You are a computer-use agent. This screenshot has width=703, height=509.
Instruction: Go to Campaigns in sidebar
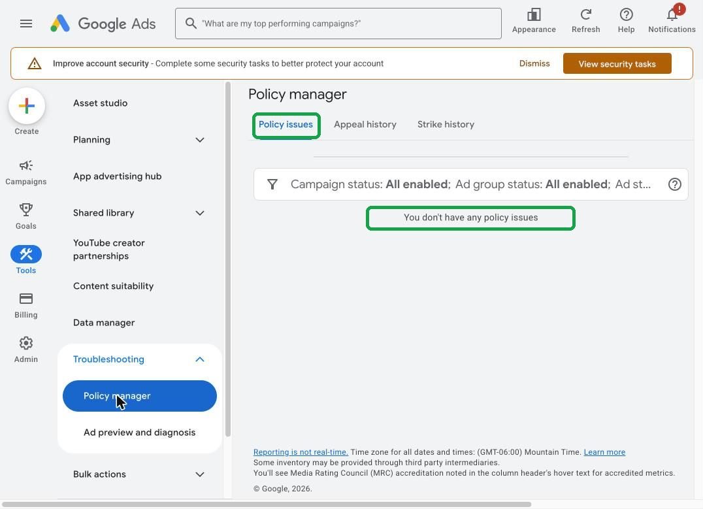(26, 172)
